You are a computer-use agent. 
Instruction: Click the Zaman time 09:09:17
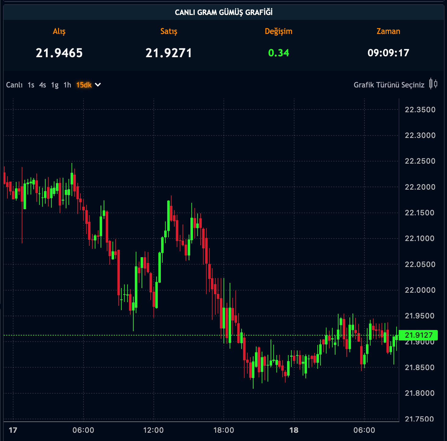point(388,53)
